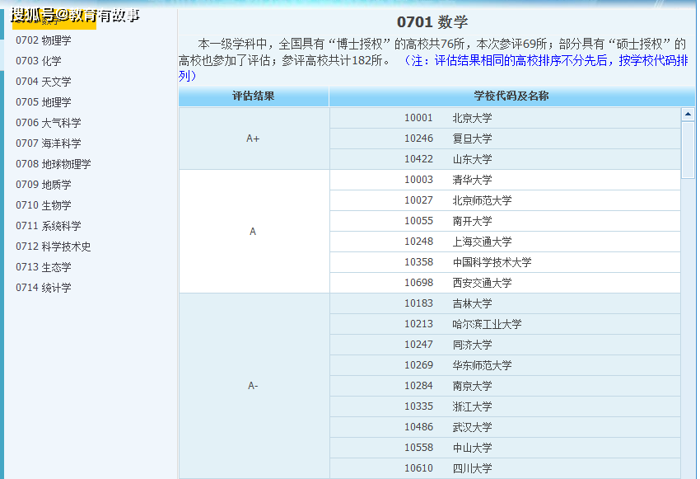The height and width of the screenshot is (479, 700).
Task: Go to the 0713 生态学 page
Action: (x=44, y=267)
